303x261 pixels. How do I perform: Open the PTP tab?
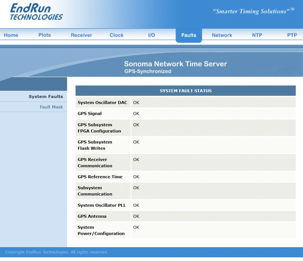[x=292, y=35]
